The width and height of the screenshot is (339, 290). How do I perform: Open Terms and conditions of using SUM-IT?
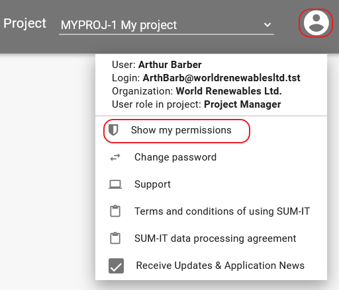[211, 211]
